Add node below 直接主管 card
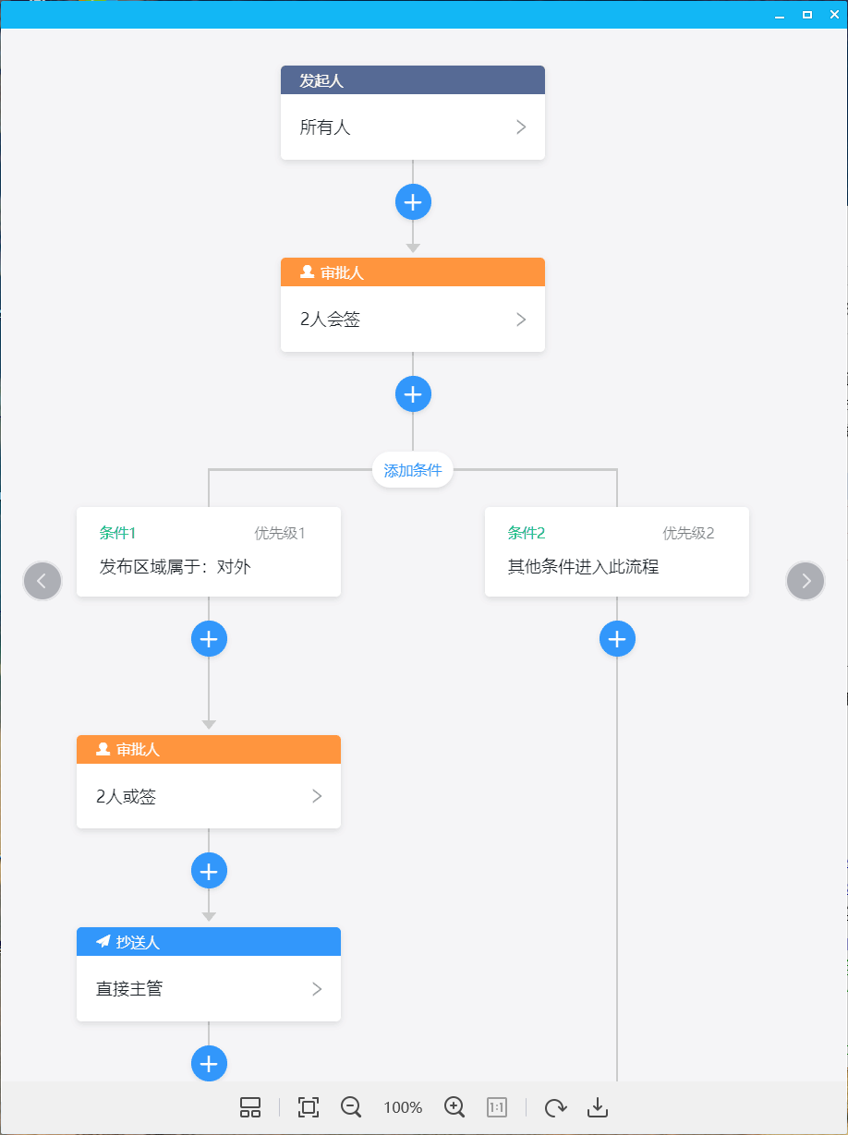 tap(209, 1063)
